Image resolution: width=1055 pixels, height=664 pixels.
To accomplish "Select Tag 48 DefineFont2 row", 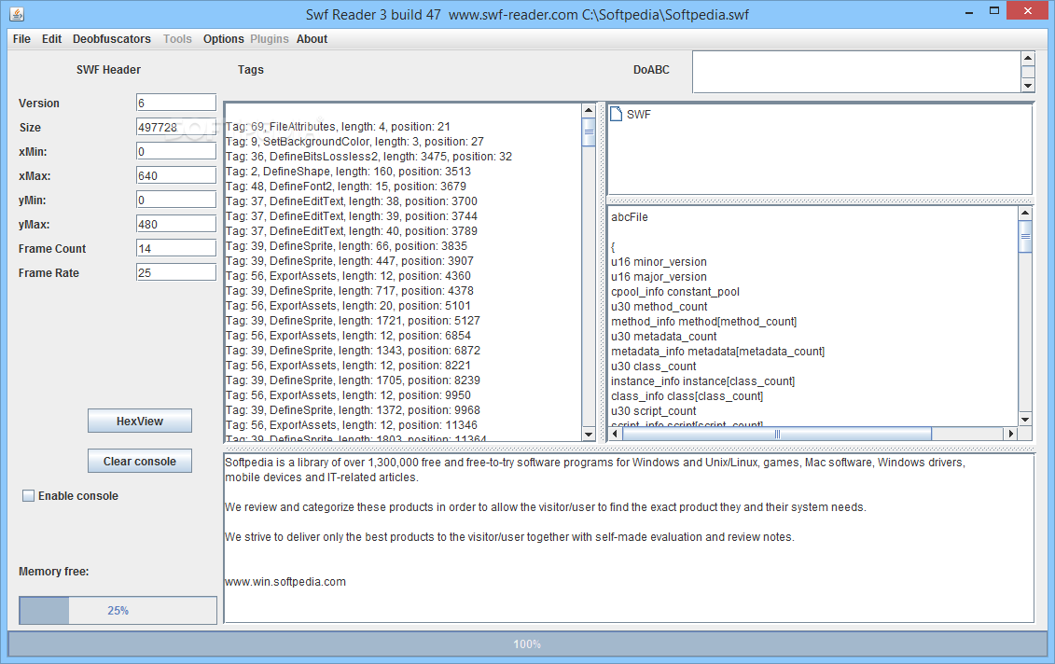I will coord(346,187).
